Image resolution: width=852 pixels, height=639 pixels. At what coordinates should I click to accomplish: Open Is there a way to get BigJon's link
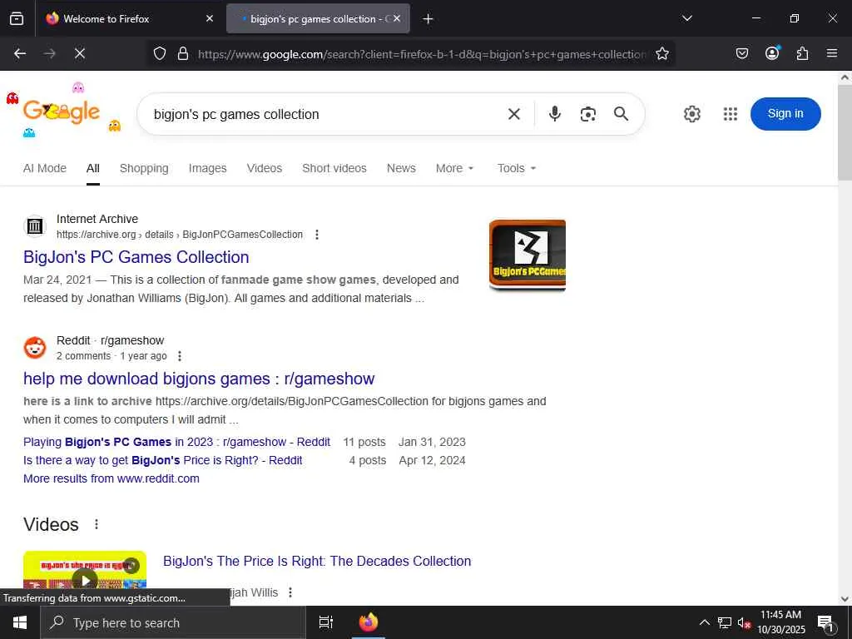[162, 460]
